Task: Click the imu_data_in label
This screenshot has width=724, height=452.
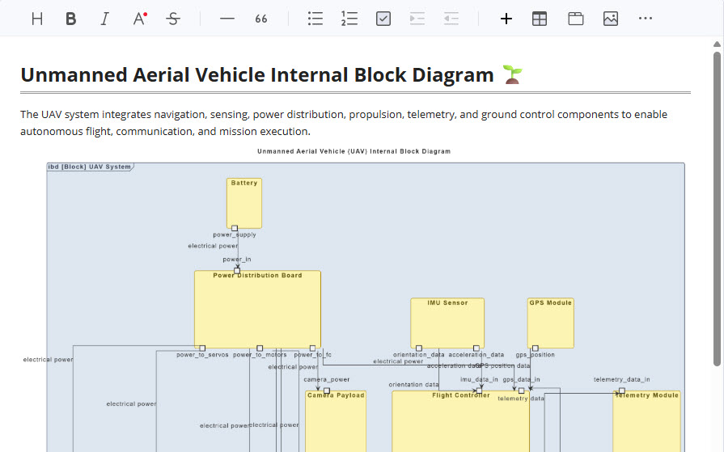Action: pos(479,379)
